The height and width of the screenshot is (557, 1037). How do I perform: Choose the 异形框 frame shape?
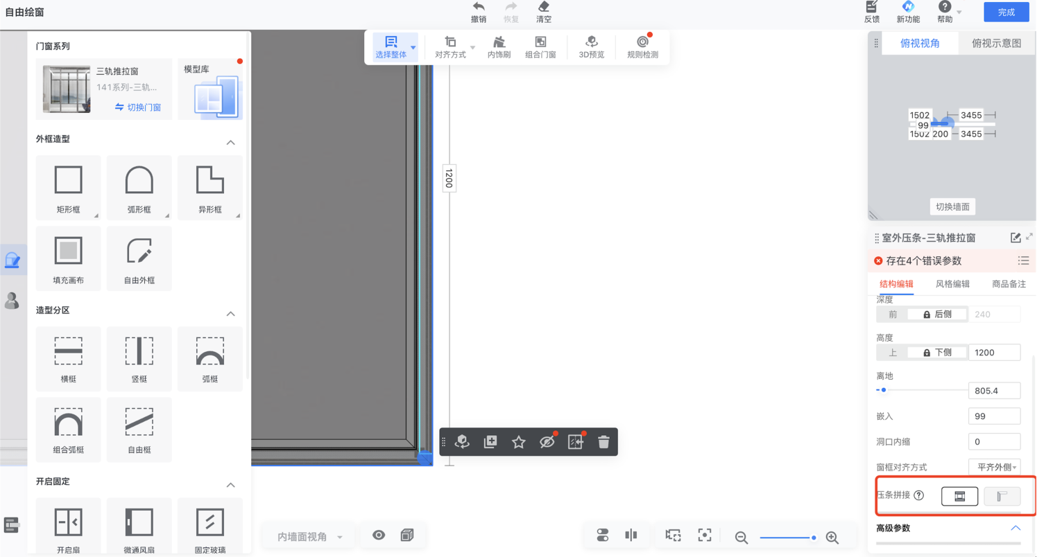210,187
